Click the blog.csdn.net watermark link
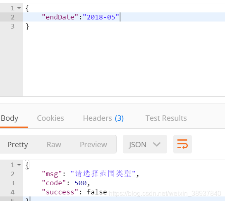 165,194
